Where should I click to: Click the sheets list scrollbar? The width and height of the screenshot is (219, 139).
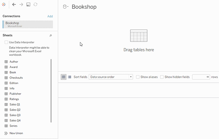pos(51,91)
